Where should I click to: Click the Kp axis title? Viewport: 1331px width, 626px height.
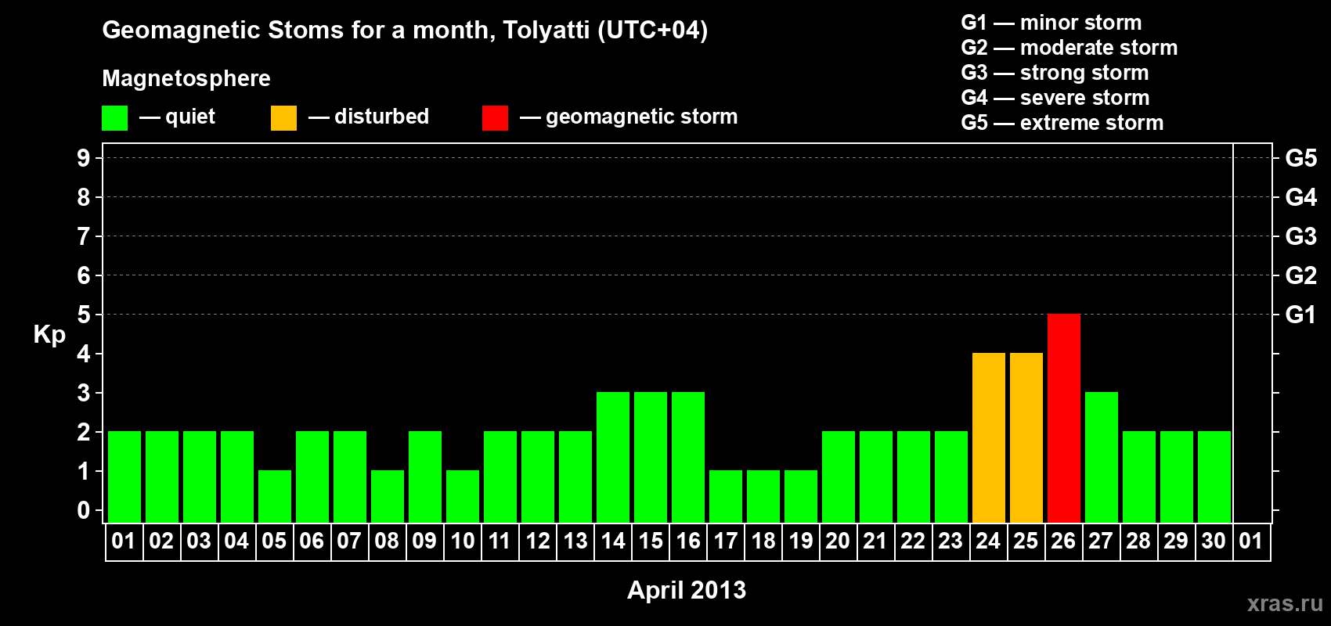[x=49, y=335]
